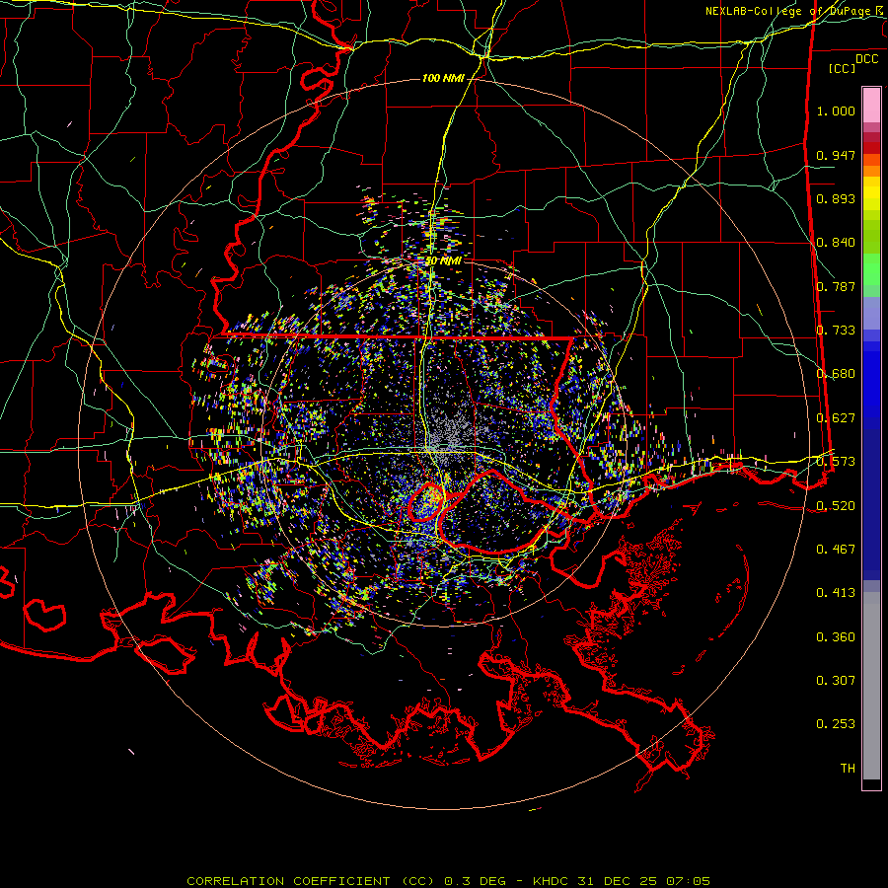Click the DCC product label
The image size is (888, 888).
pyautogui.click(x=867, y=59)
